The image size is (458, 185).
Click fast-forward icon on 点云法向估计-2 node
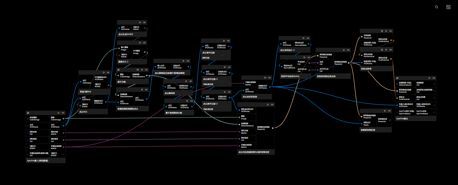coord(308,38)
